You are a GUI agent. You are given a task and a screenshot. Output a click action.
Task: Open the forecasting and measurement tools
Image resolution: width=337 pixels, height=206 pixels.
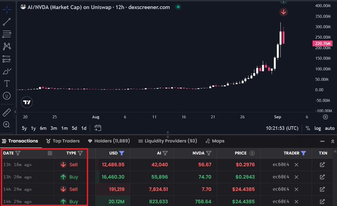(7, 59)
